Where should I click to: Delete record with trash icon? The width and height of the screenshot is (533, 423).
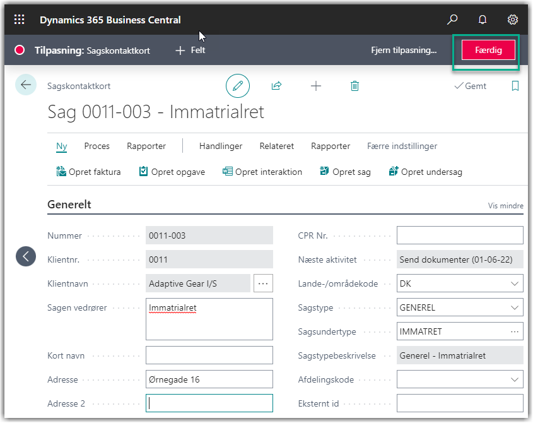point(354,86)
